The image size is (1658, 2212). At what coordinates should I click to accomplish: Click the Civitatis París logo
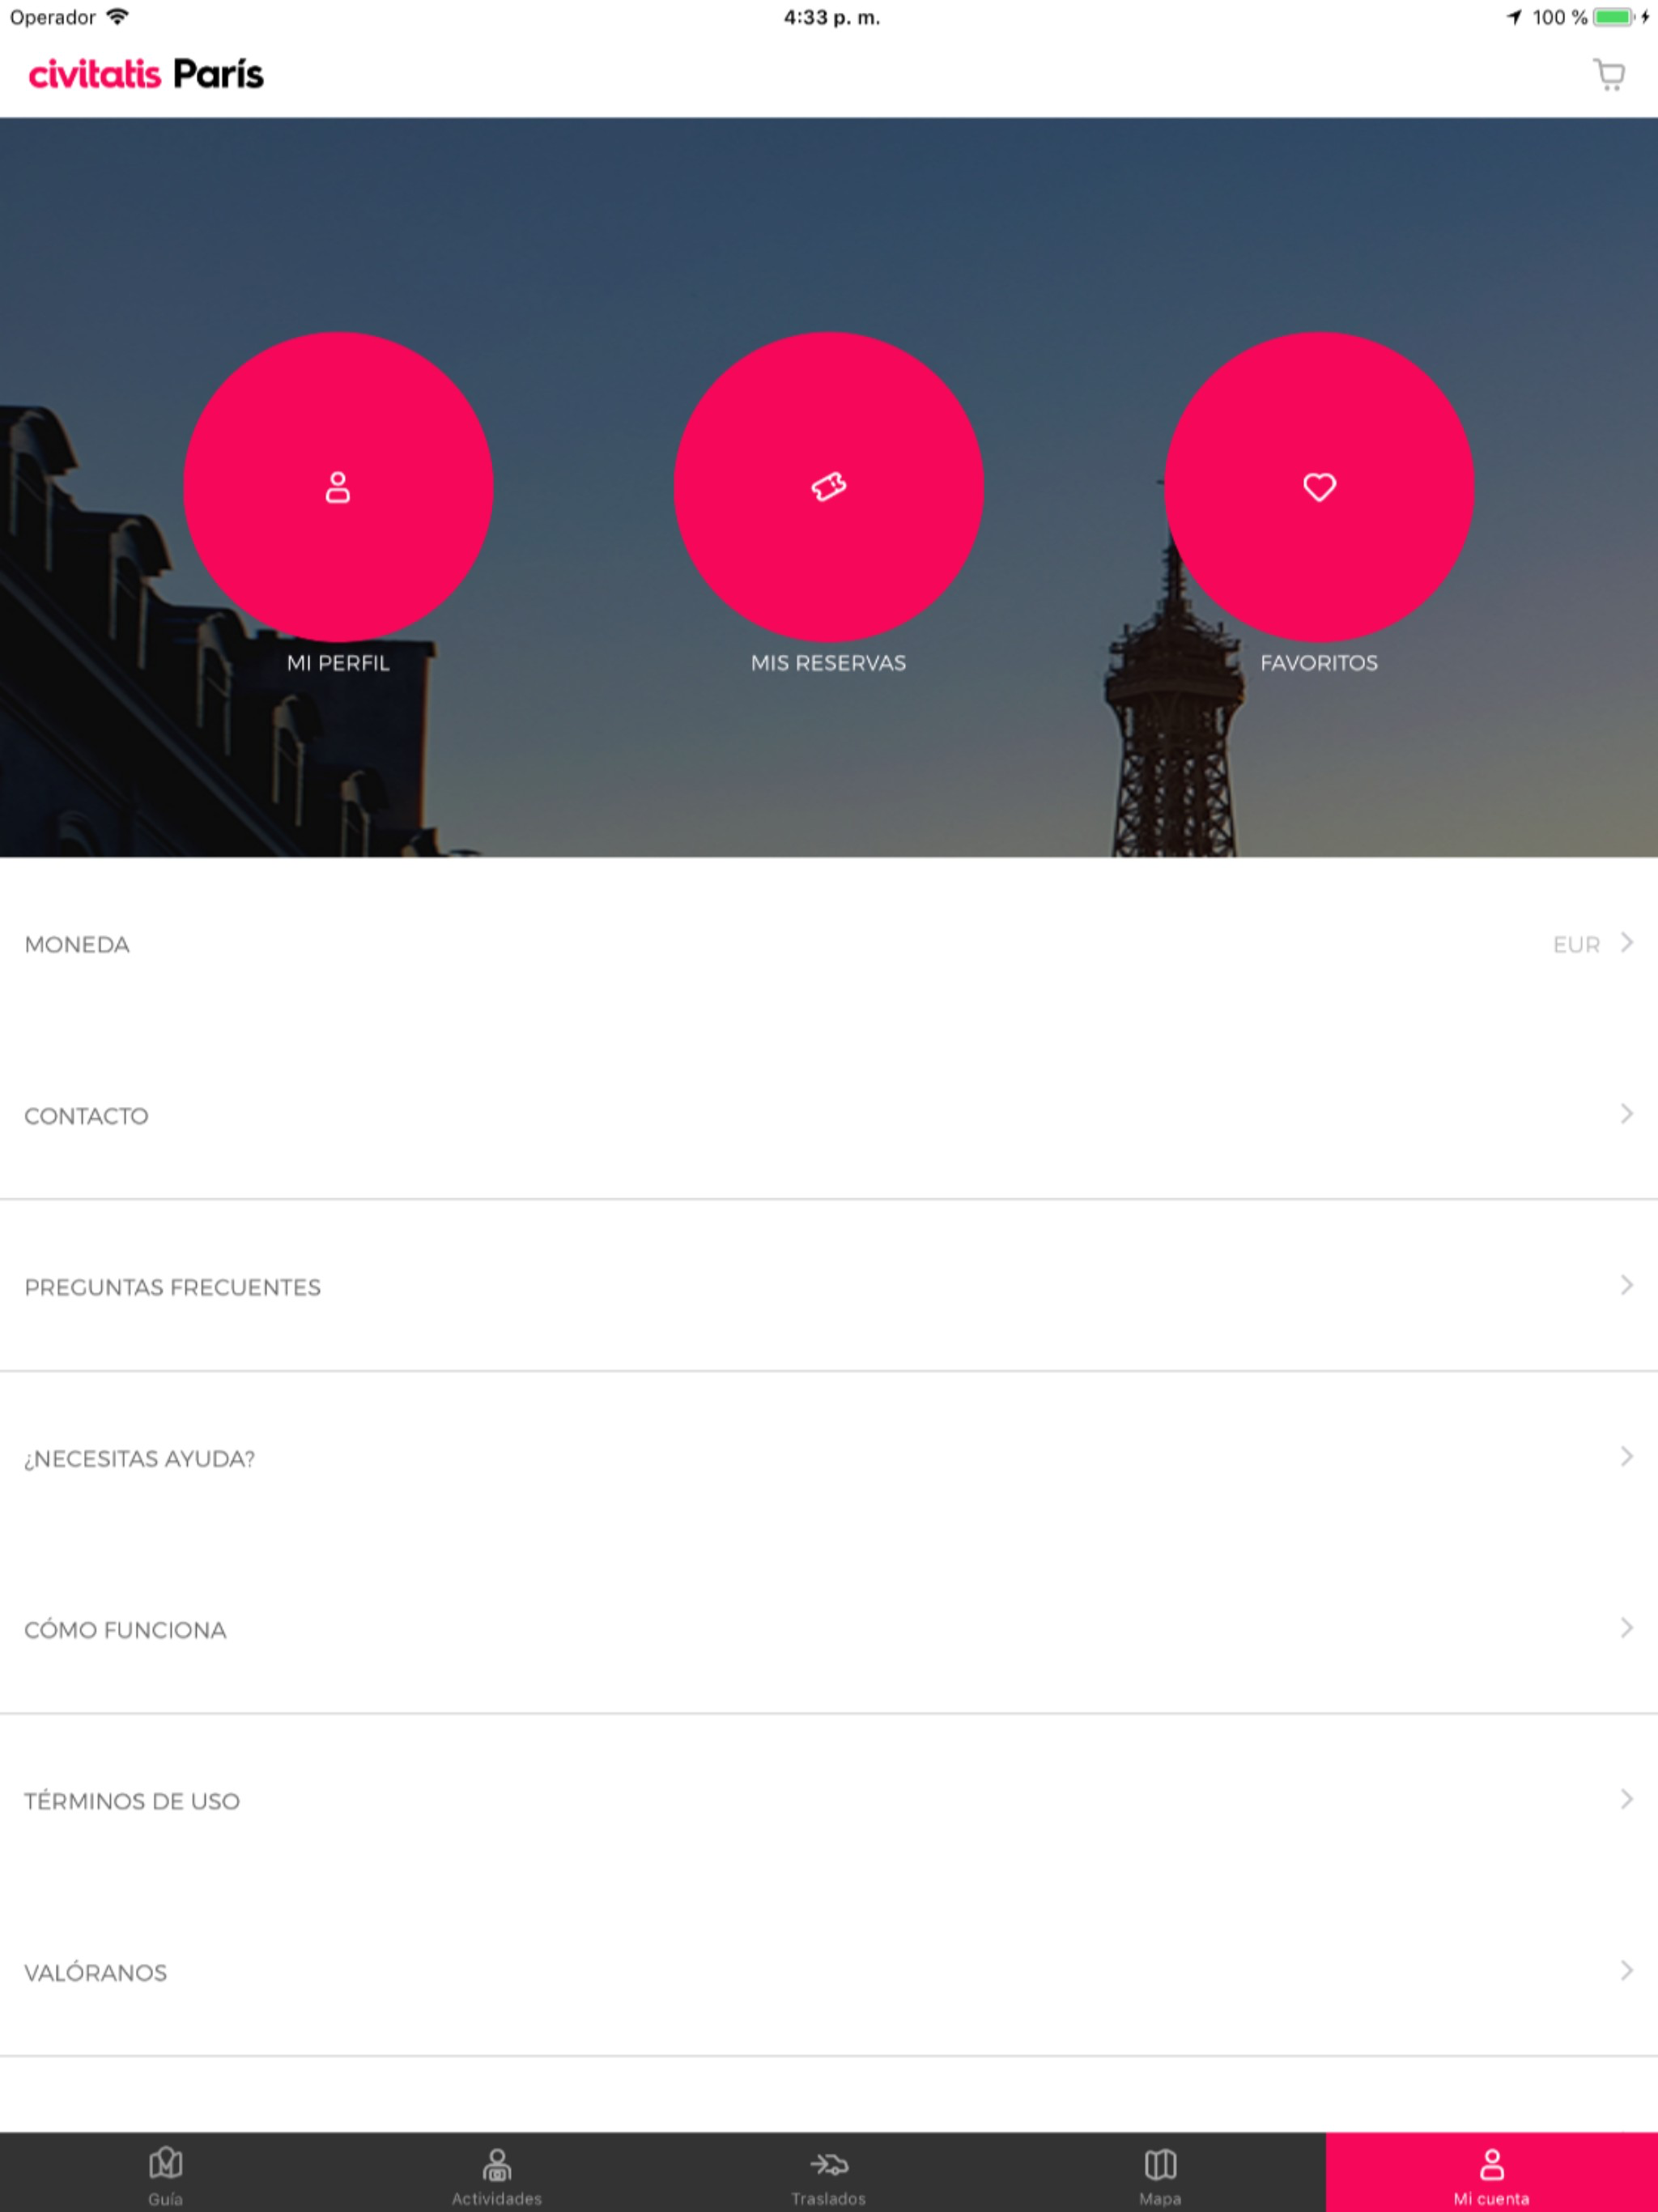[x=146, y=75]
